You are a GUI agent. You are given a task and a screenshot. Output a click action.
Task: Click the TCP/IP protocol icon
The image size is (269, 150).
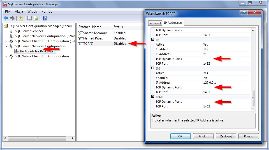click(80, 44)
